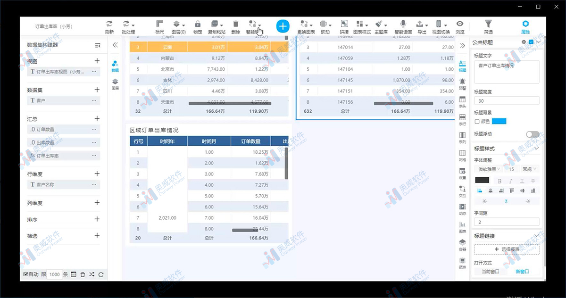Viewport: 566px width, 298px height.
Task: Switch to the 图层 side tab
Action: point(115,84)
